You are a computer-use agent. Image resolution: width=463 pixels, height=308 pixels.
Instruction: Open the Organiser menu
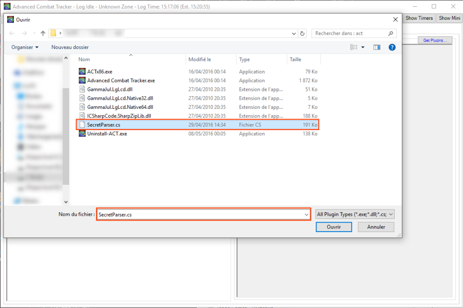pos(25,47)
